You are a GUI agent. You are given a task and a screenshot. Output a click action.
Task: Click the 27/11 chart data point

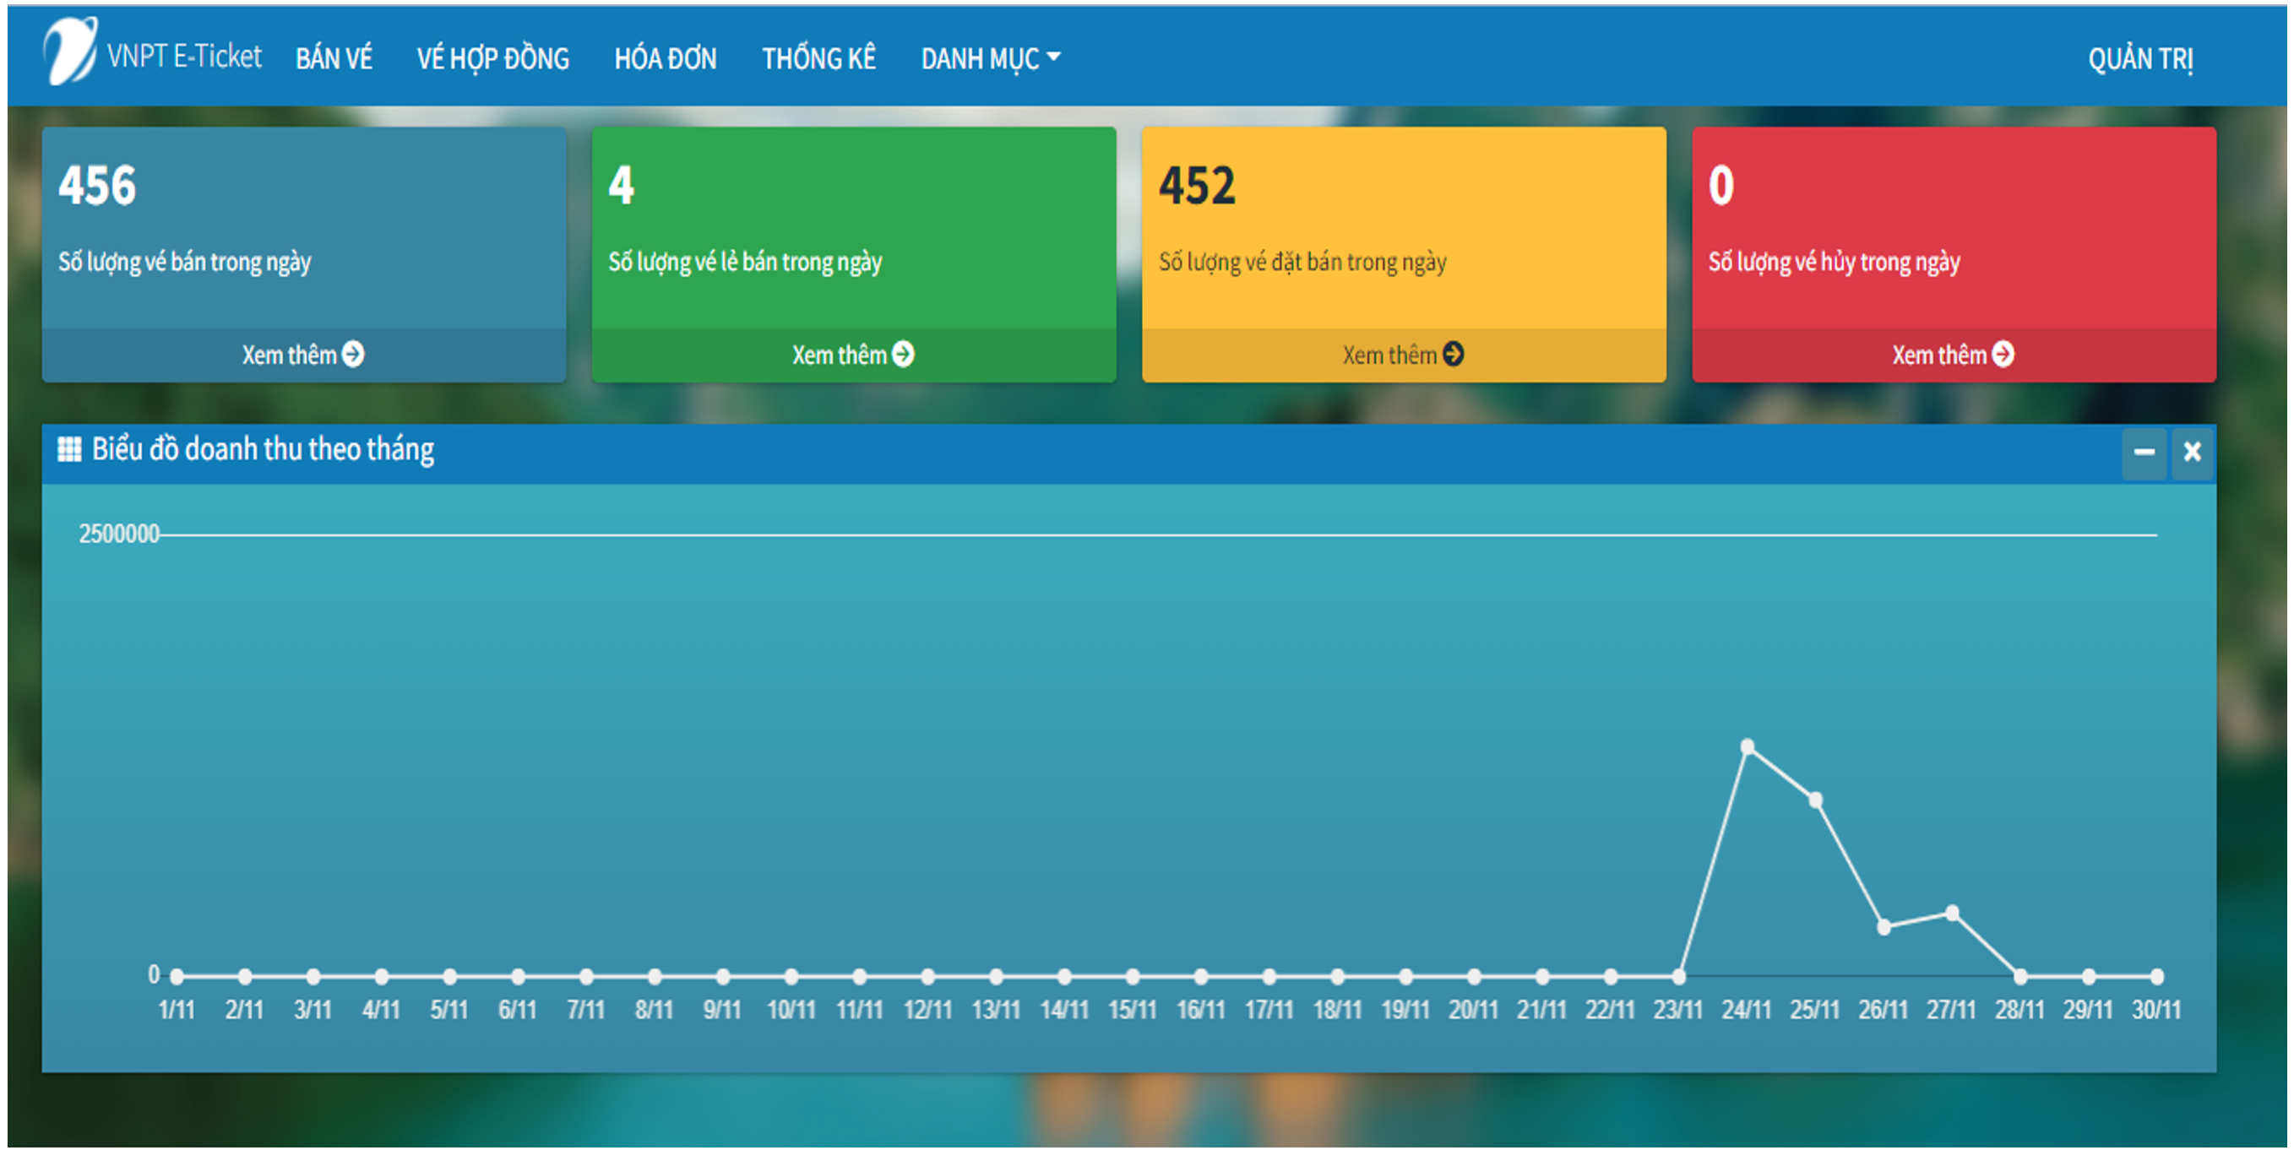[1952, 913]
